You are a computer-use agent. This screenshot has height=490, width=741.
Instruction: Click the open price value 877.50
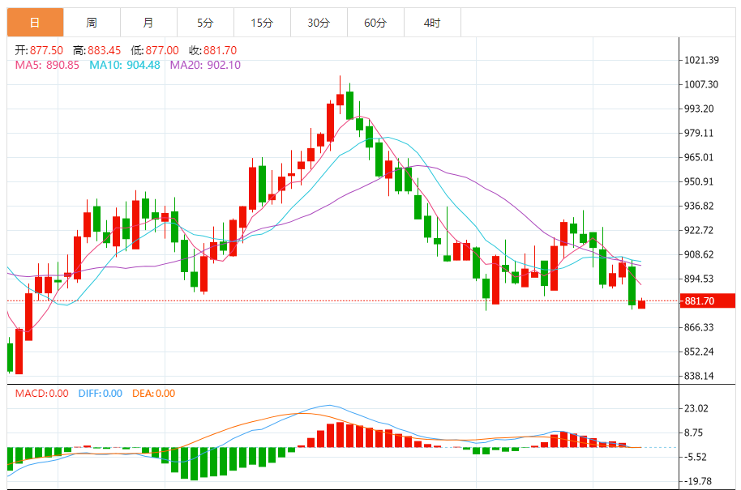[x=46, y=50]
